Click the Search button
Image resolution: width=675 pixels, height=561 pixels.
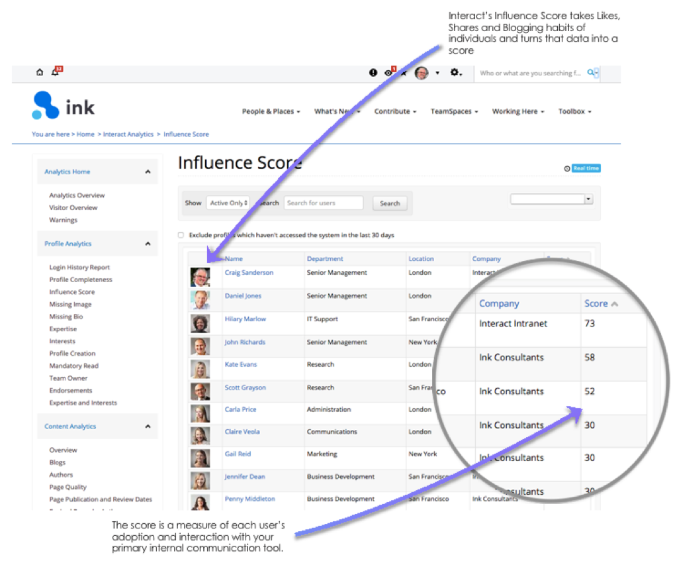tap(390, 203)
